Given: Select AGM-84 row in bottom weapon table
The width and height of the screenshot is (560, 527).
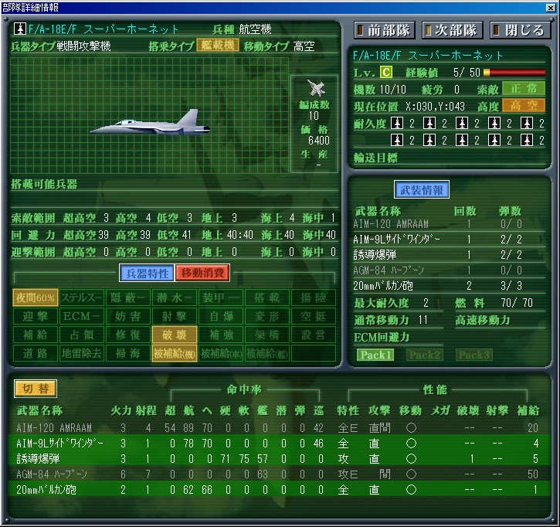Looking at the screenshot, I should [x=279, y=474].
